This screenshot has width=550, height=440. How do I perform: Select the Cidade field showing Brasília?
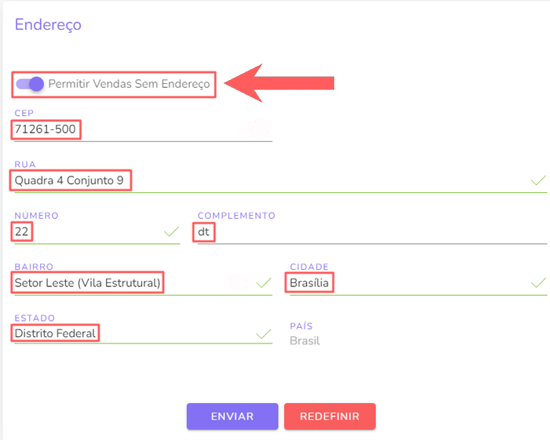coord(418,283)
